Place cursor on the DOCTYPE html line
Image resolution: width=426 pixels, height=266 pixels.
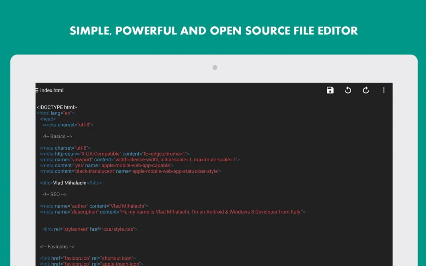point(57,107)
